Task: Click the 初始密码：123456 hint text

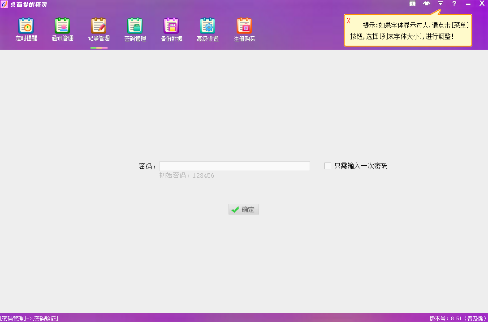Action: coord(187,176)
